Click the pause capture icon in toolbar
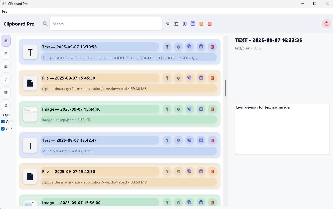 click(x=185, y=24)
